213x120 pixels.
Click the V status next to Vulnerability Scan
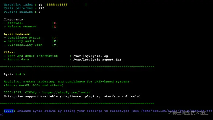pos(55,45)
